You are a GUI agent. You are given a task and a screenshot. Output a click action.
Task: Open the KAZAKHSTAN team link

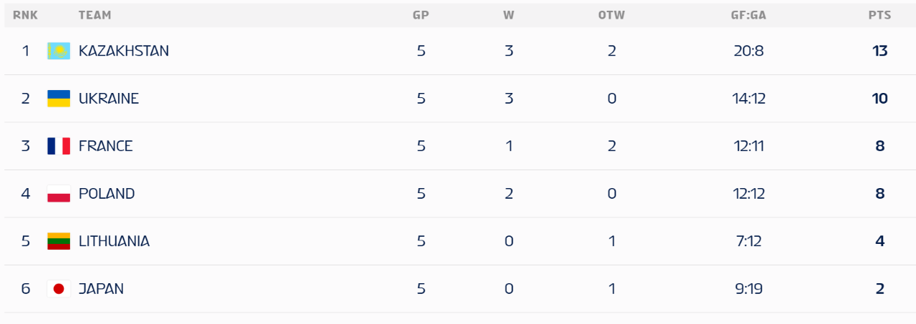(124, 51)
